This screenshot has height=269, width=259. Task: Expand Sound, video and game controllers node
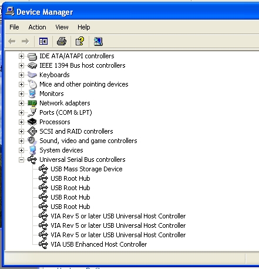click(21, 141)
